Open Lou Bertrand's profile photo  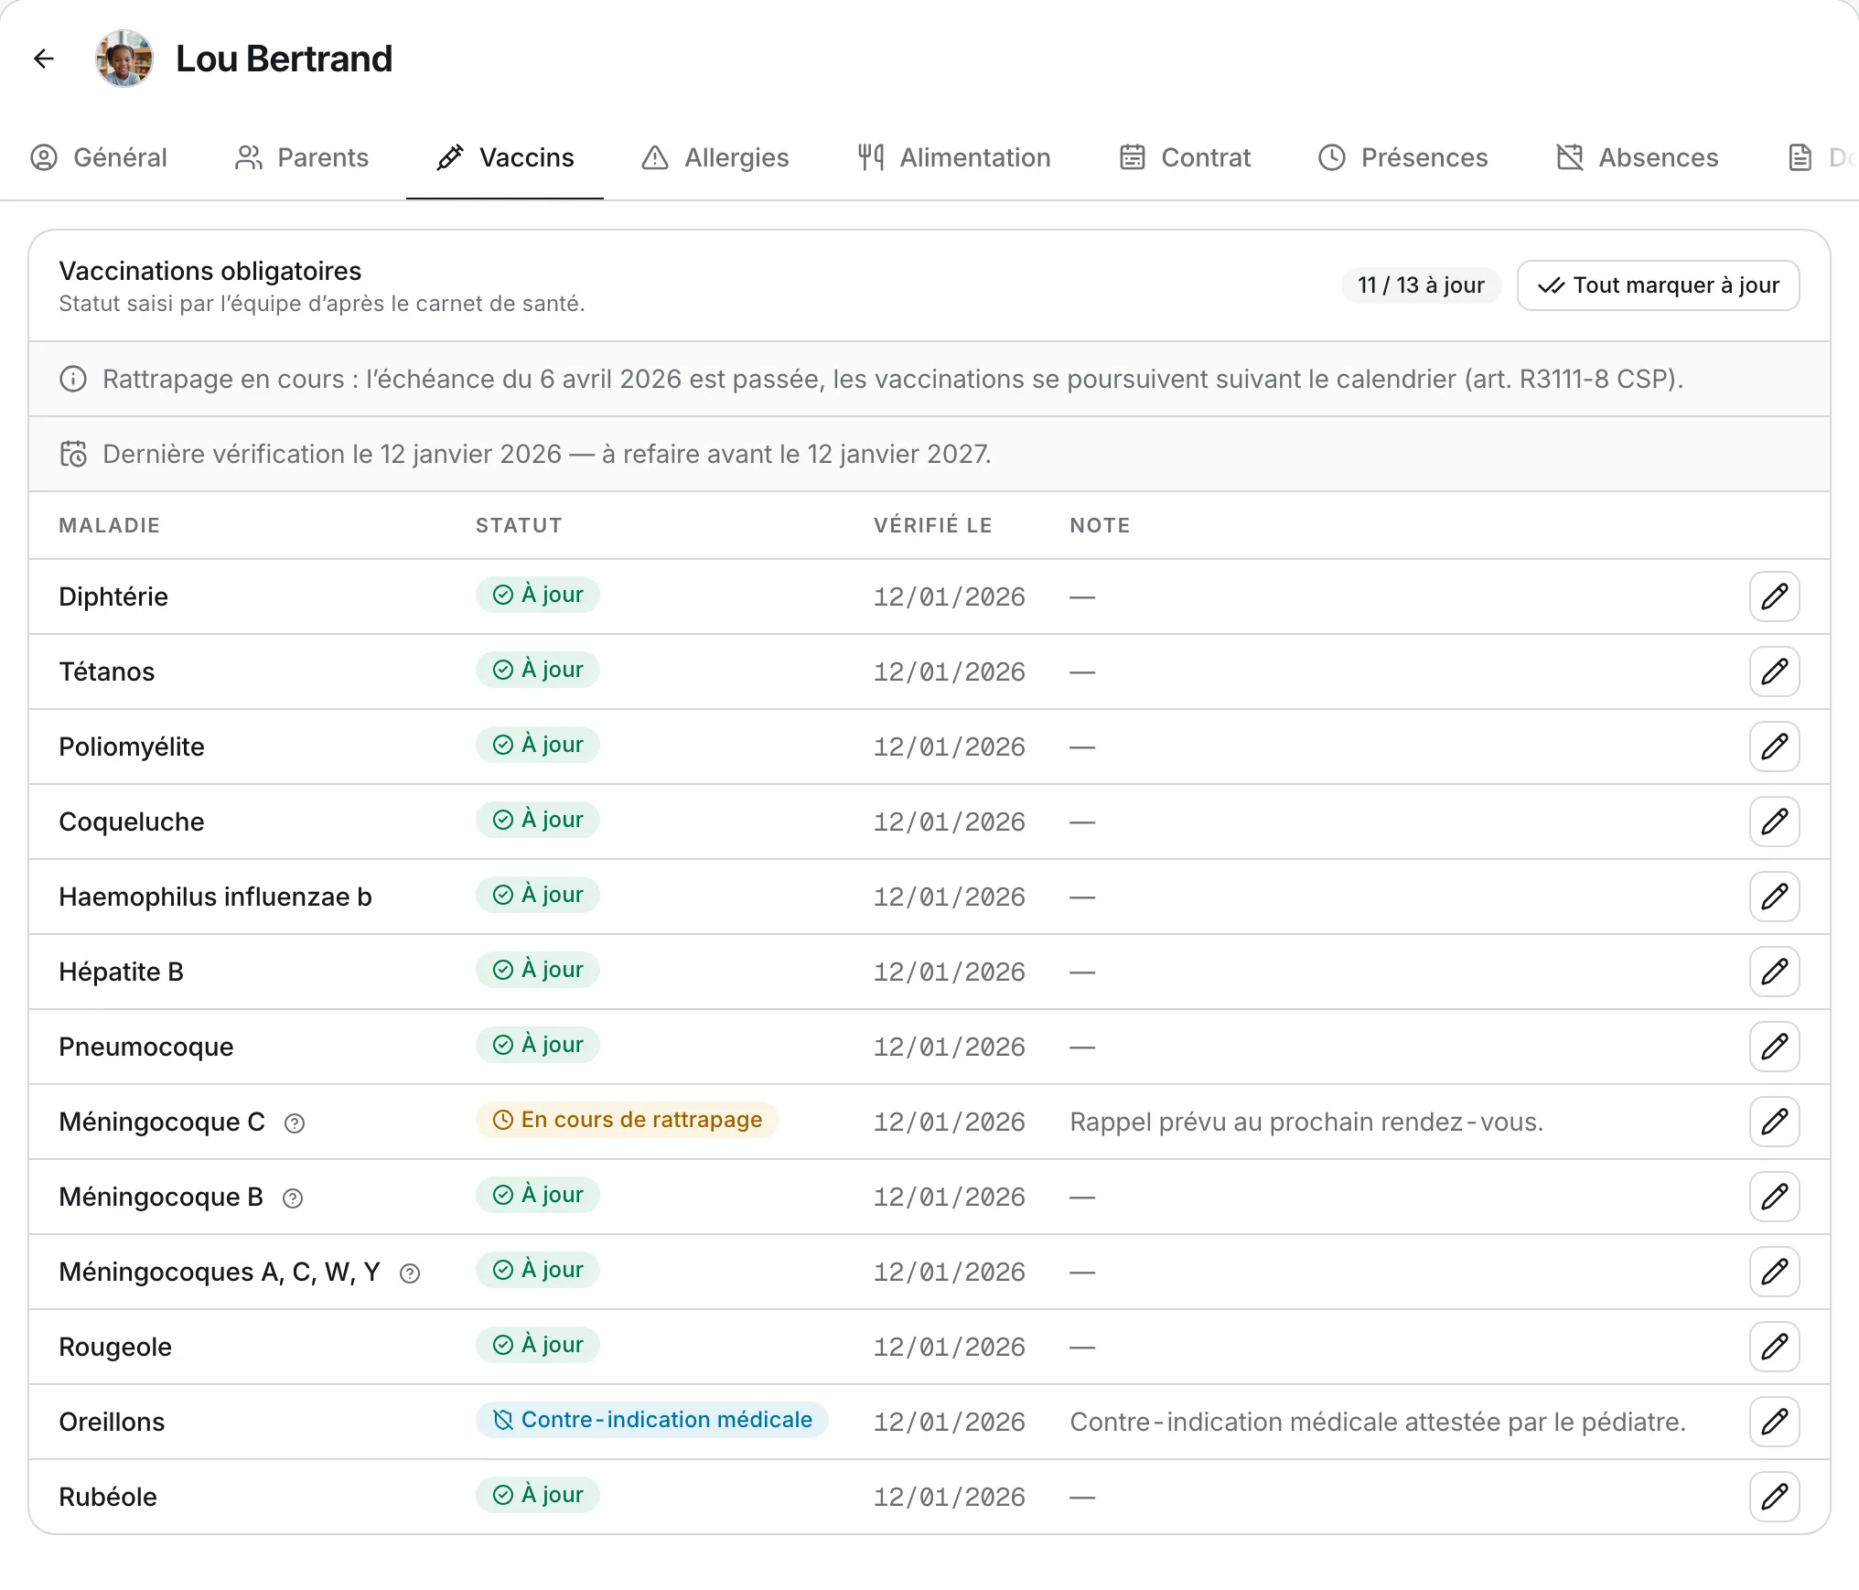[124, 59]
